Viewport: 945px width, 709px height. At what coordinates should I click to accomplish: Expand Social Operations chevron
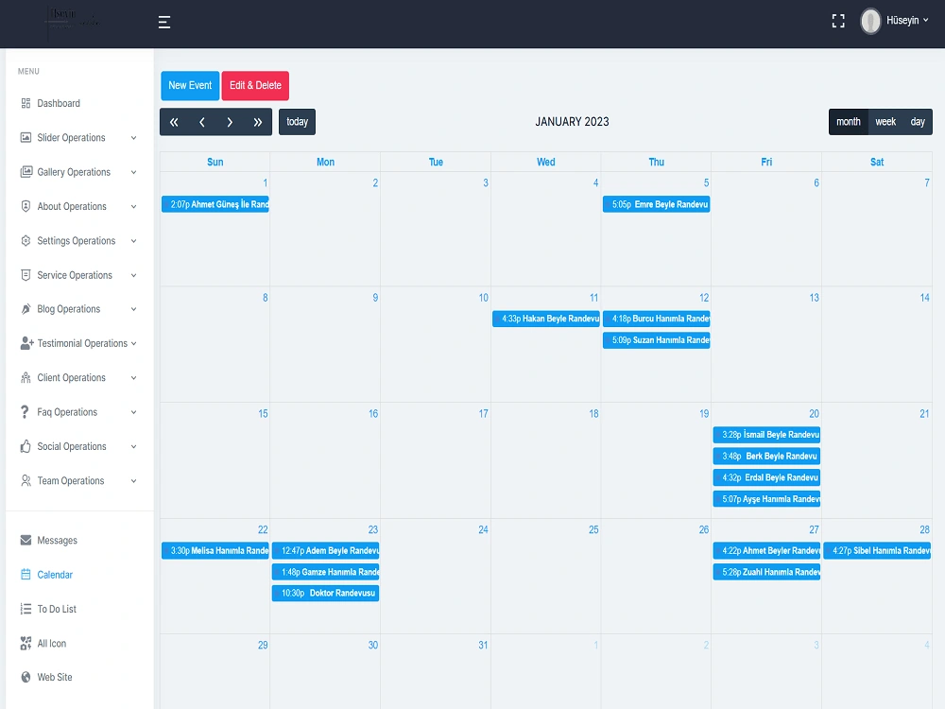[133, 447]
